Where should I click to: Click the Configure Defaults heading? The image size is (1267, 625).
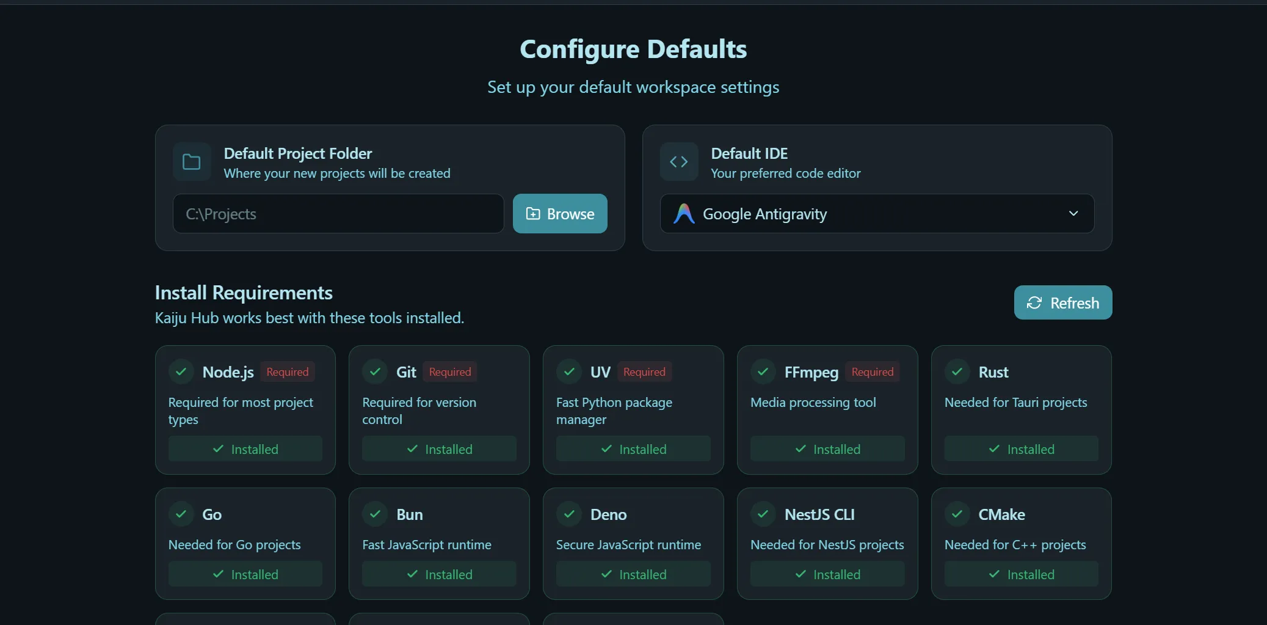[x=633, y=49]
